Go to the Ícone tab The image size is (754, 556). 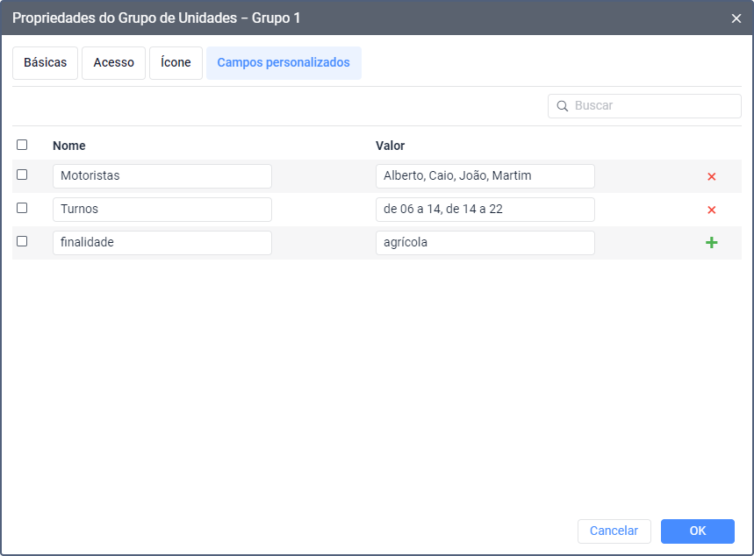tap(176, 63)
